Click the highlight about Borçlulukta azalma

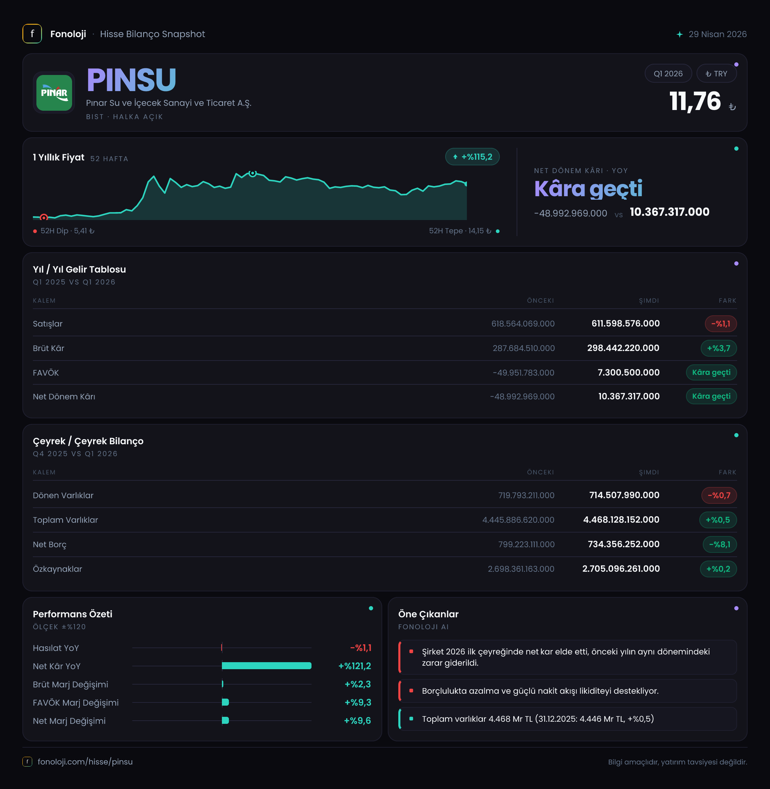[567, 691]
